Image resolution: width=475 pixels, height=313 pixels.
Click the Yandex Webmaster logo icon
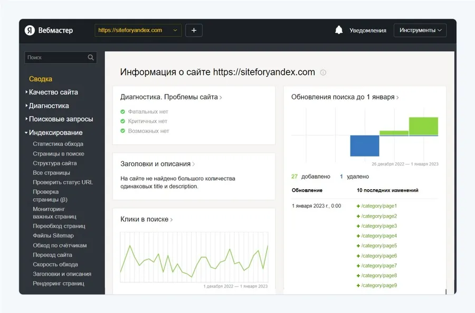click(x=30, y=31)
